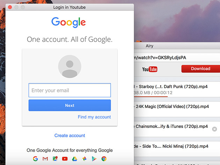Click the blue Next button
This screenshot has height=165, width=220.
(x=69, y=105)
